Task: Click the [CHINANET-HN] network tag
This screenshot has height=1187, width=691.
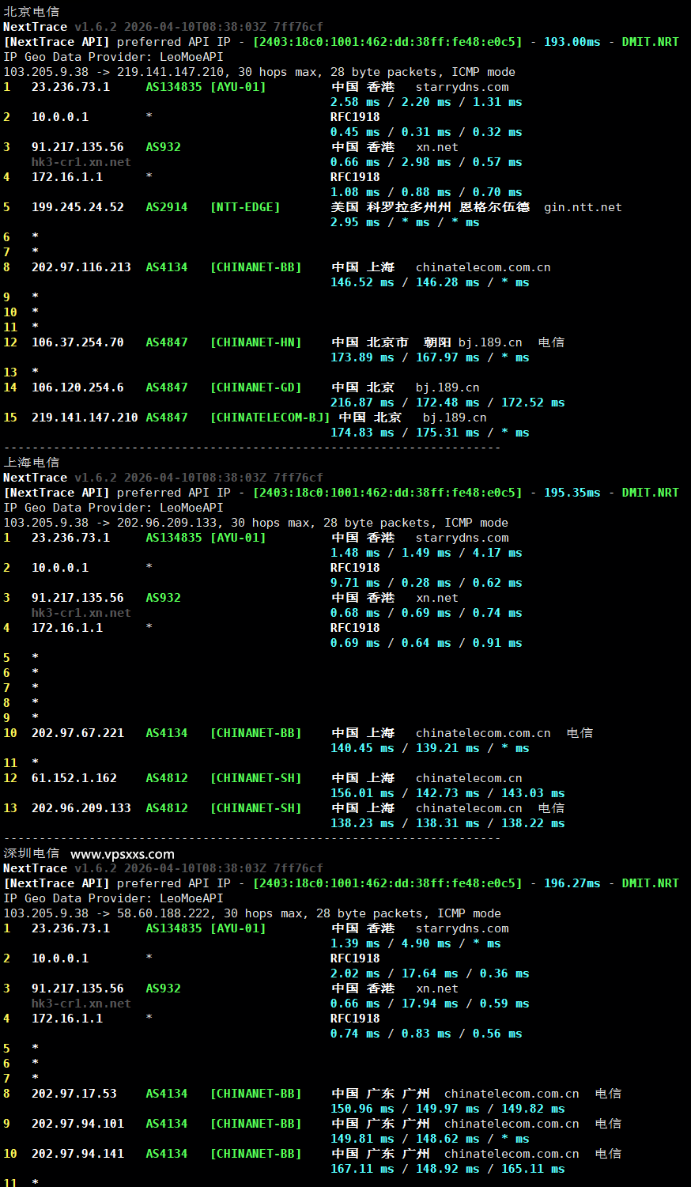Action: tap(255, 342)
